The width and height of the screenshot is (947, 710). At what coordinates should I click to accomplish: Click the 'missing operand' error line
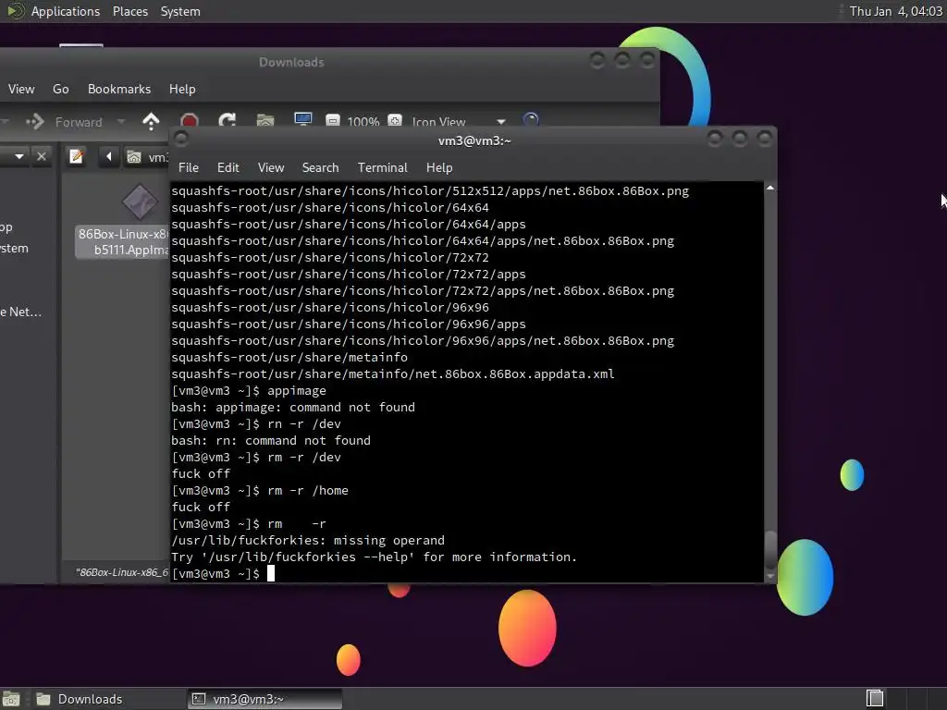308,540
